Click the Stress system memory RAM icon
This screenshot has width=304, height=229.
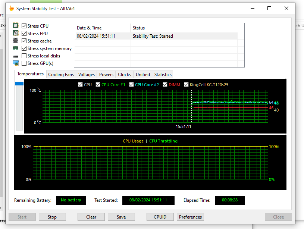pyautogui.click(x=16, y=48)
